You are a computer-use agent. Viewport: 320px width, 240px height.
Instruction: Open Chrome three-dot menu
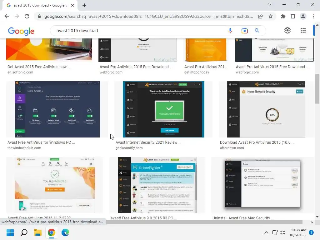click(x=313, y=16)
